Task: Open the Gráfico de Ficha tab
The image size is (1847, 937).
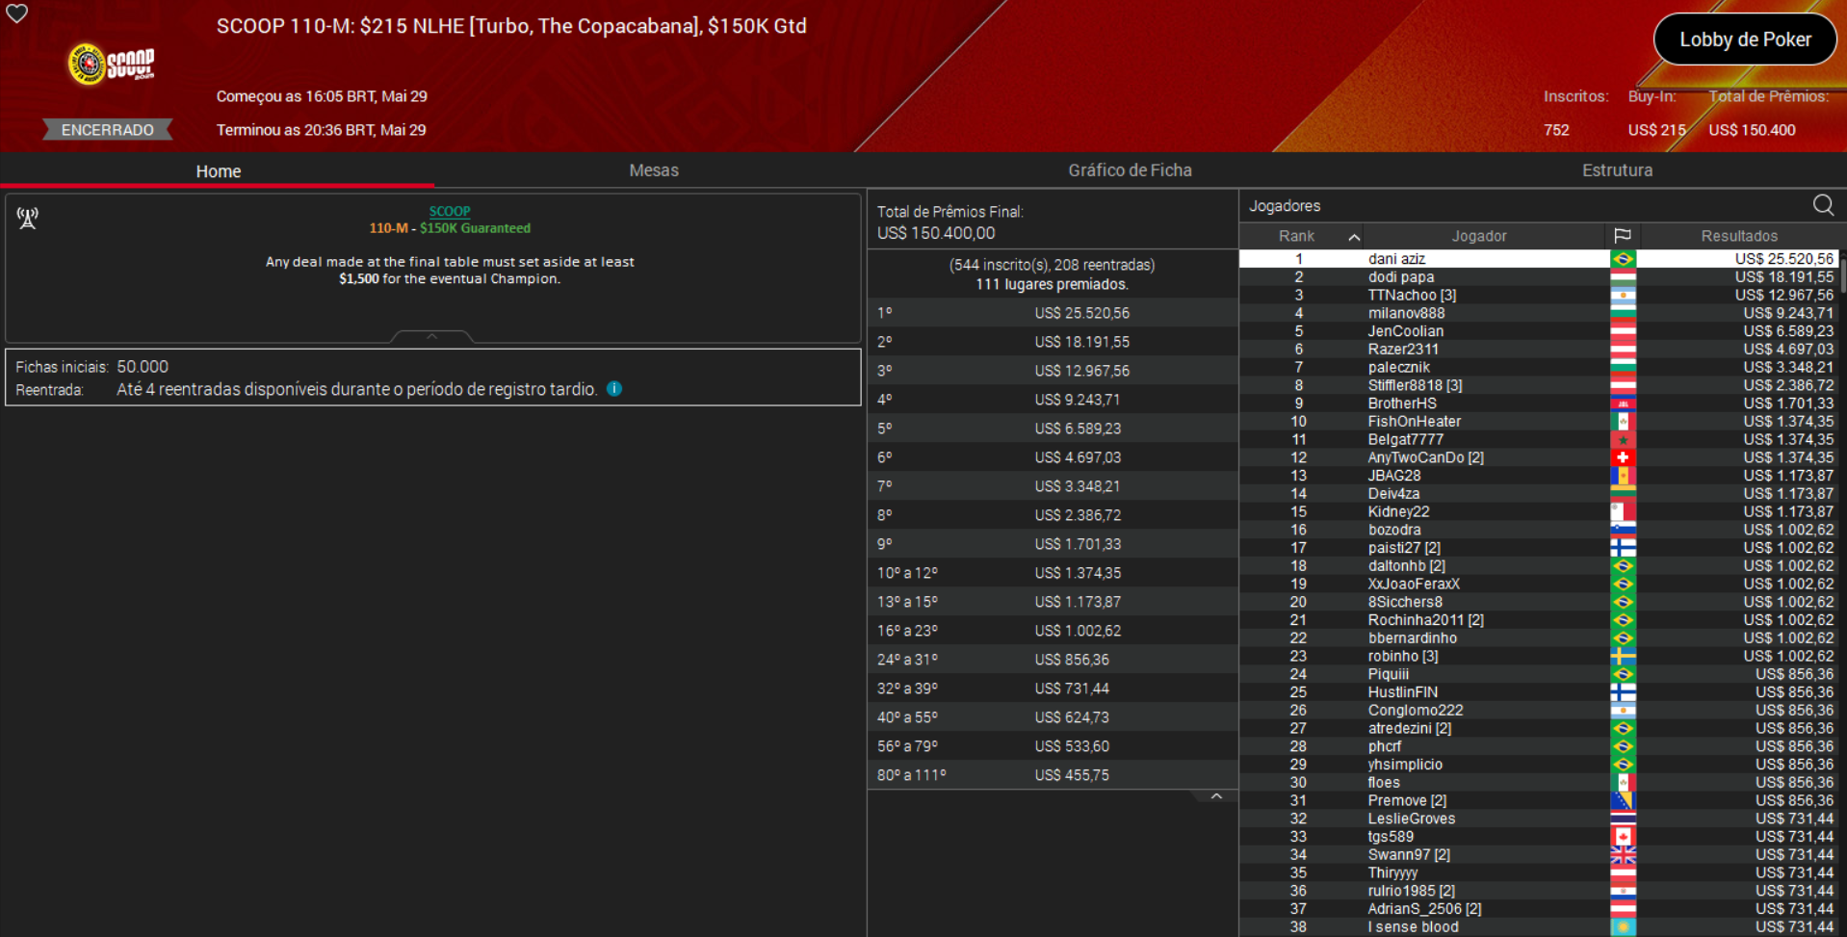Action: click(1130, 170)
